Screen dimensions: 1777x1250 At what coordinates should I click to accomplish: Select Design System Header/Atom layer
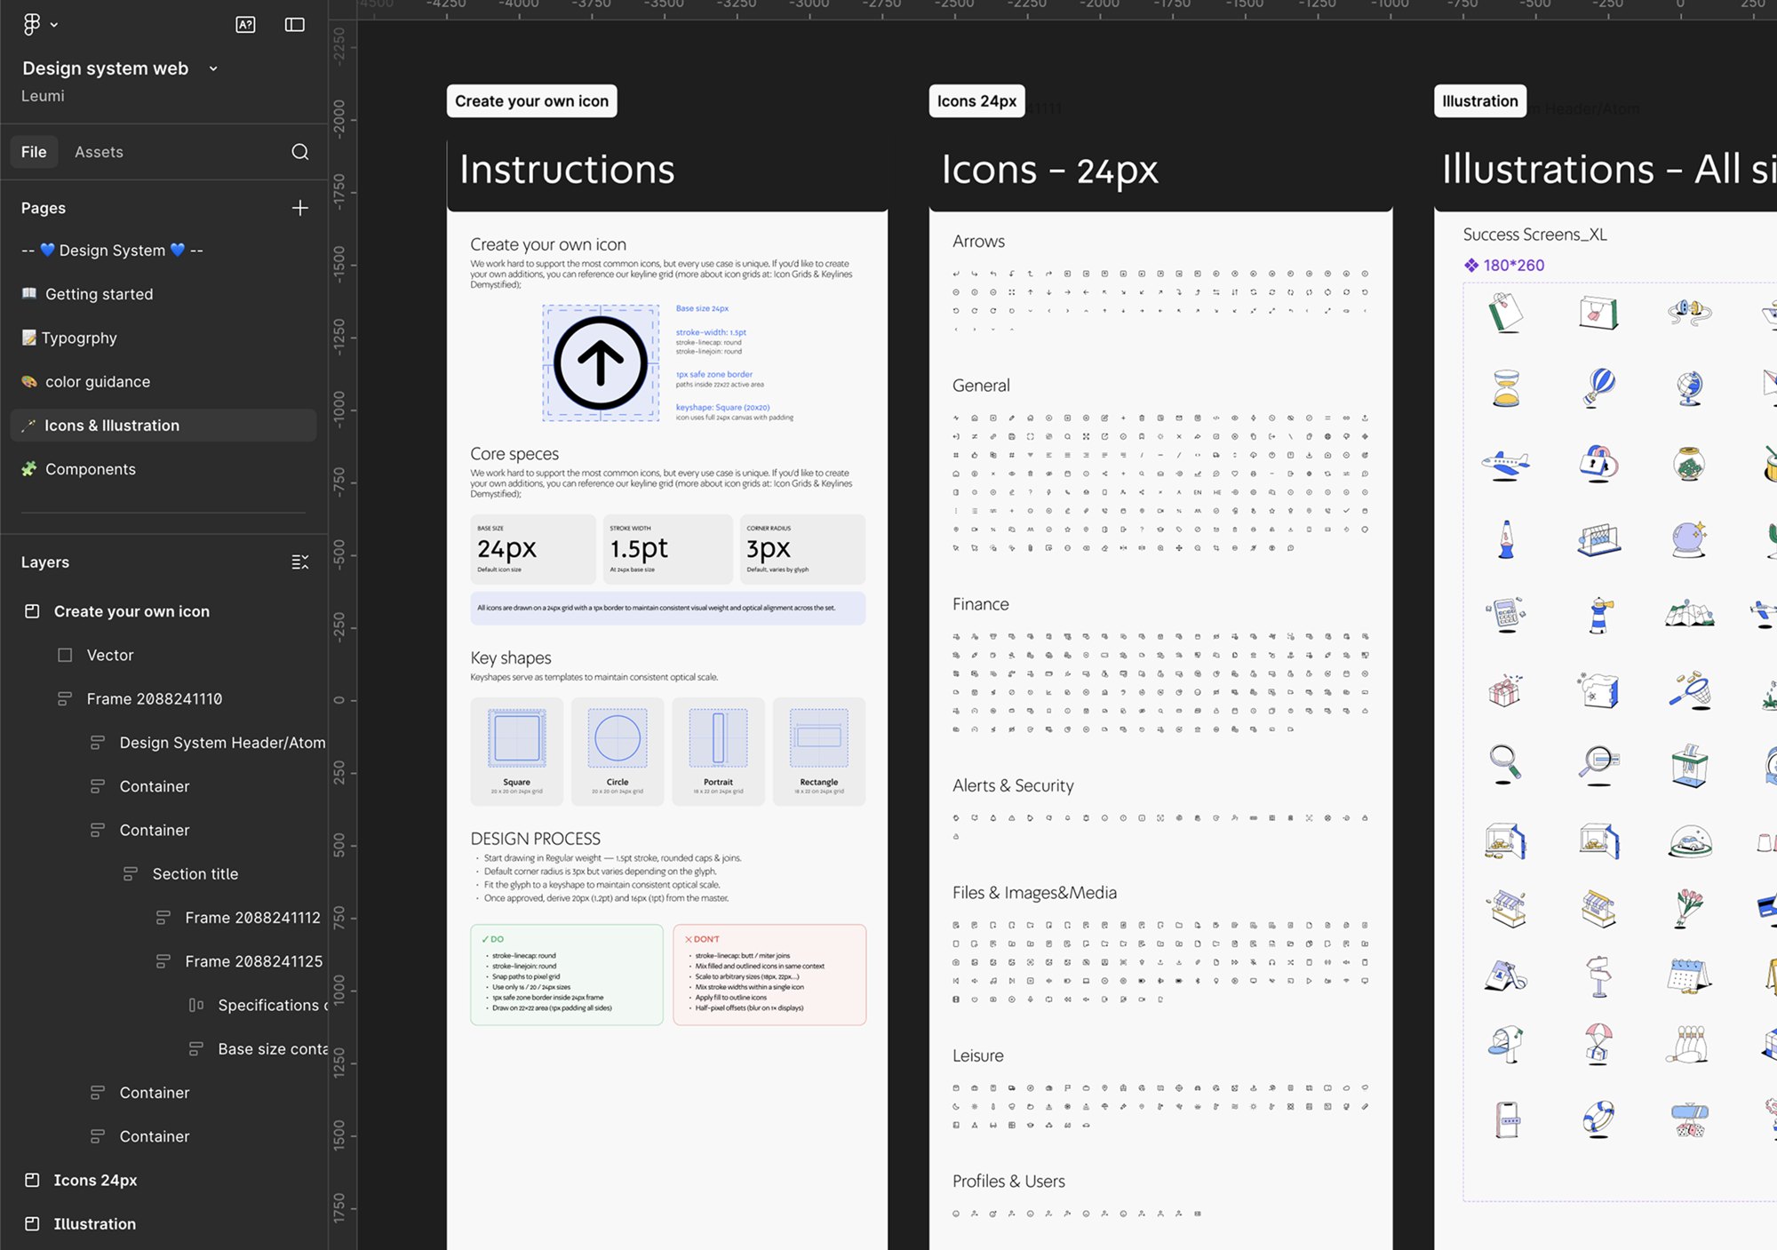(222, 743)
